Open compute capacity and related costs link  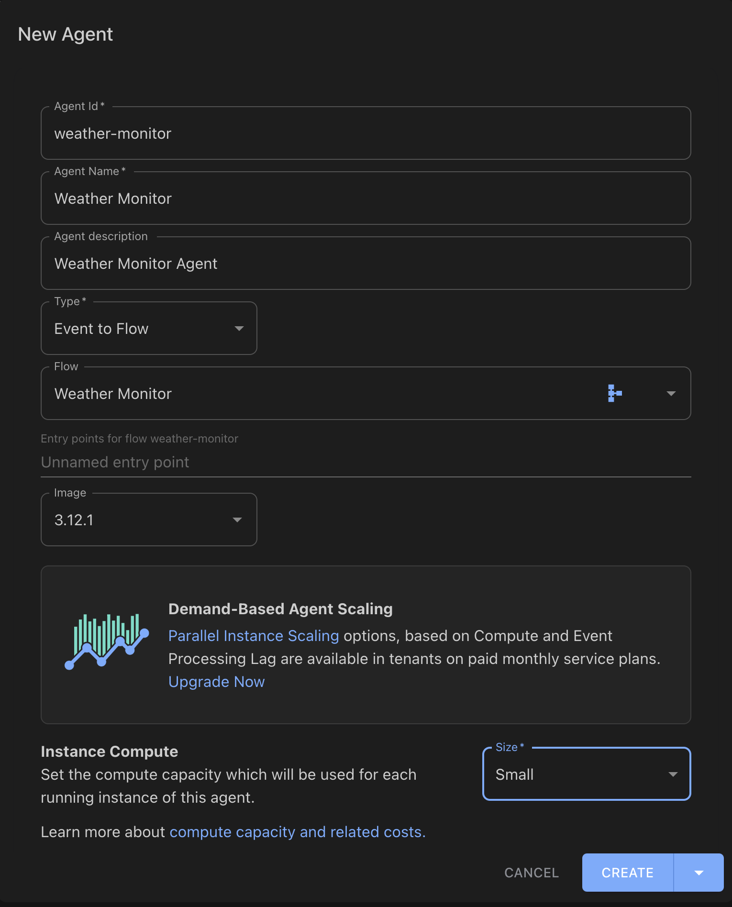(297, 832)
